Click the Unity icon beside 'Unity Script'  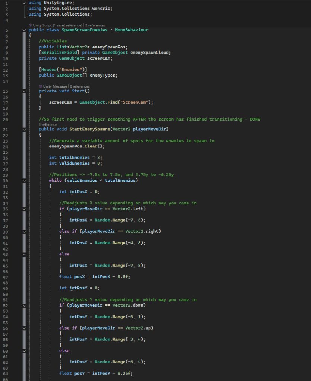tap(30, 25)
